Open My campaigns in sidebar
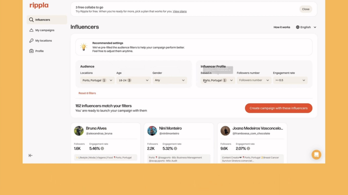The image size is (348, 195). (x=45, y=30)
